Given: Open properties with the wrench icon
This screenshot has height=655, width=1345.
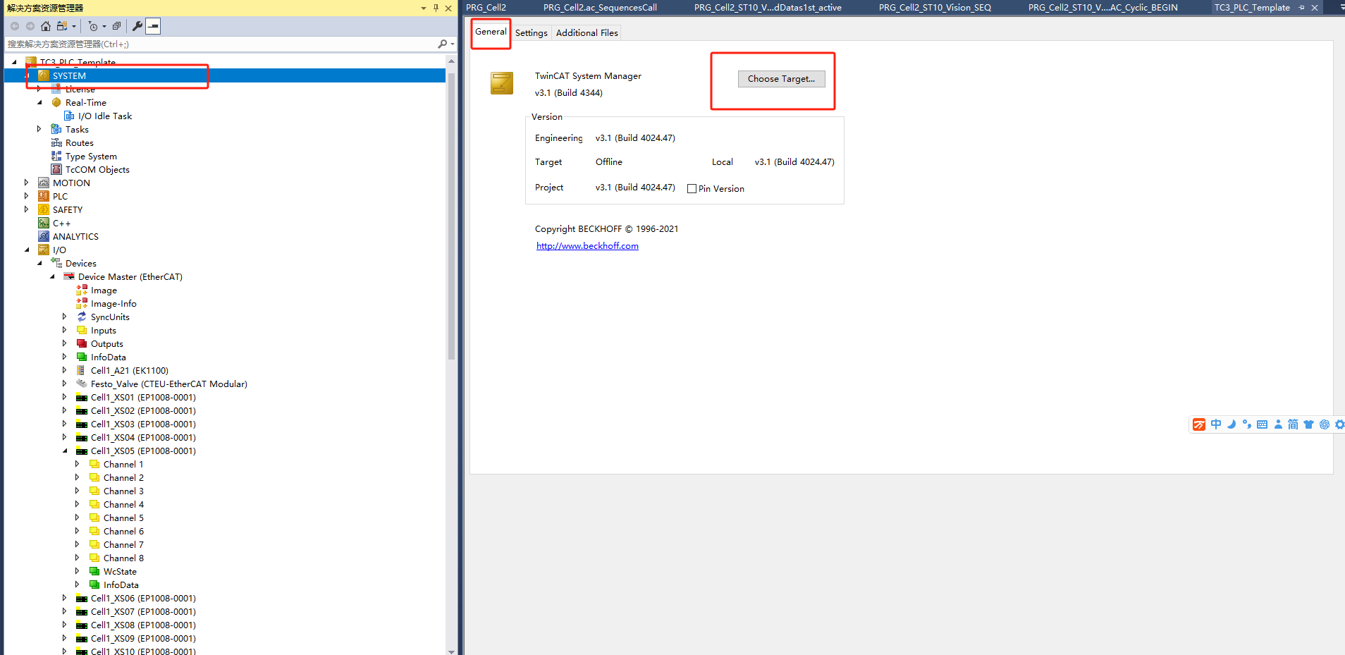Looking at the screenshot, I should 137,26.
